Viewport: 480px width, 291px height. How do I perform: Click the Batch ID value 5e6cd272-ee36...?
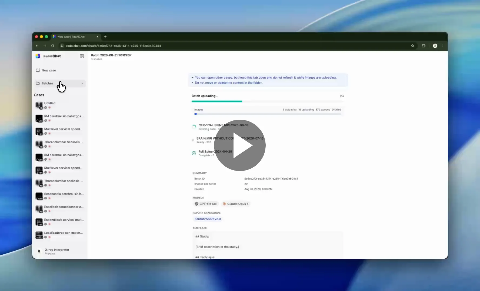click(271, 179)
